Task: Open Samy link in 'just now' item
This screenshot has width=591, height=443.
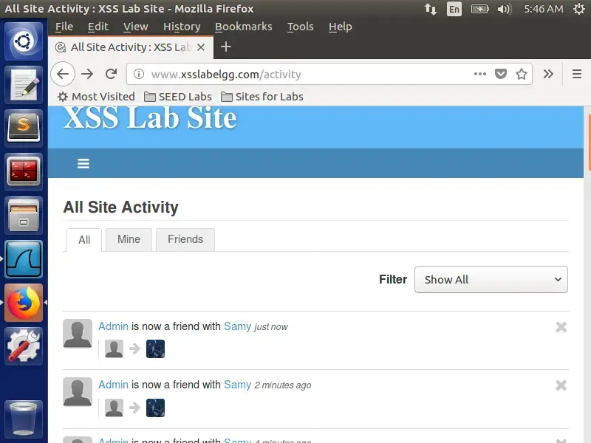Action: (237, 326)
